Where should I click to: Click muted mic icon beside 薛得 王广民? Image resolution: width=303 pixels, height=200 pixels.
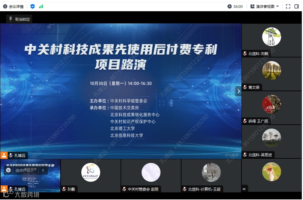point(245,121)
